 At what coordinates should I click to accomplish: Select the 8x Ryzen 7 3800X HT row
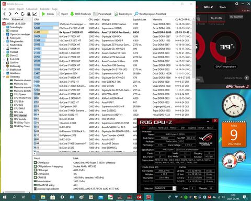[x=112, y=32]
